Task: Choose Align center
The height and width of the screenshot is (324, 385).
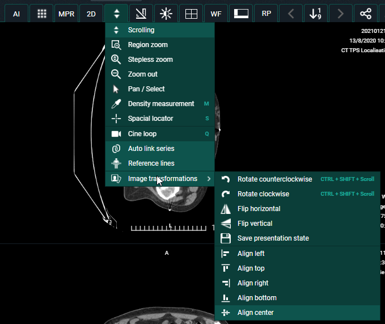Action: pos(297,313)
